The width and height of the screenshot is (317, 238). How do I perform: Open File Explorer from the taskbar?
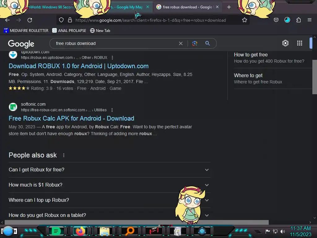tap(105, 231)
